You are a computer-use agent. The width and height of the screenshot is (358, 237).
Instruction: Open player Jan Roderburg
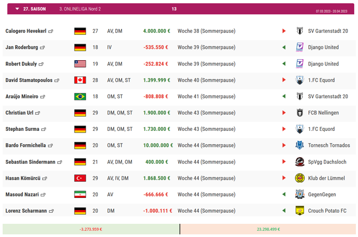[x=22, y=48]
